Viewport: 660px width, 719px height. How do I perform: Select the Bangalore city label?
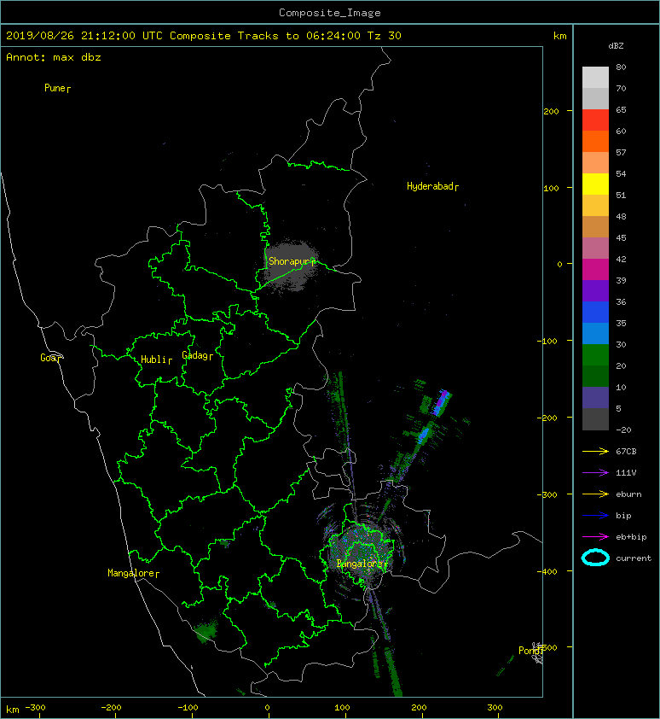pyautogui.click(x=362, y=564)
